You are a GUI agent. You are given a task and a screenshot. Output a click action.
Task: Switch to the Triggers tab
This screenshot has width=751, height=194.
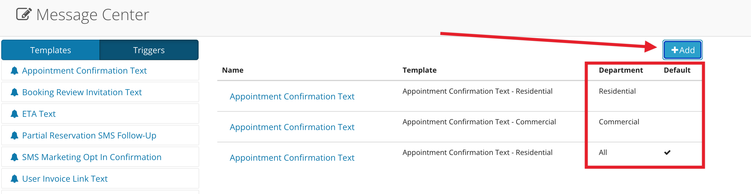point(149,50)
